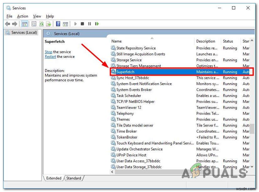
Task: Open the View menu
Action: 37,16
